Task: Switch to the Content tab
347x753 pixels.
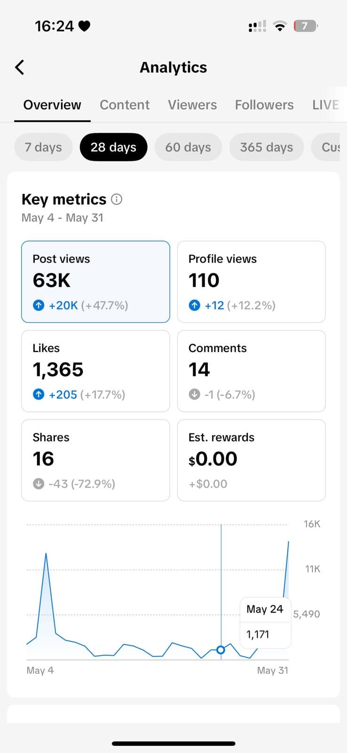Action: pyautogui.click(x=125, y=105)
